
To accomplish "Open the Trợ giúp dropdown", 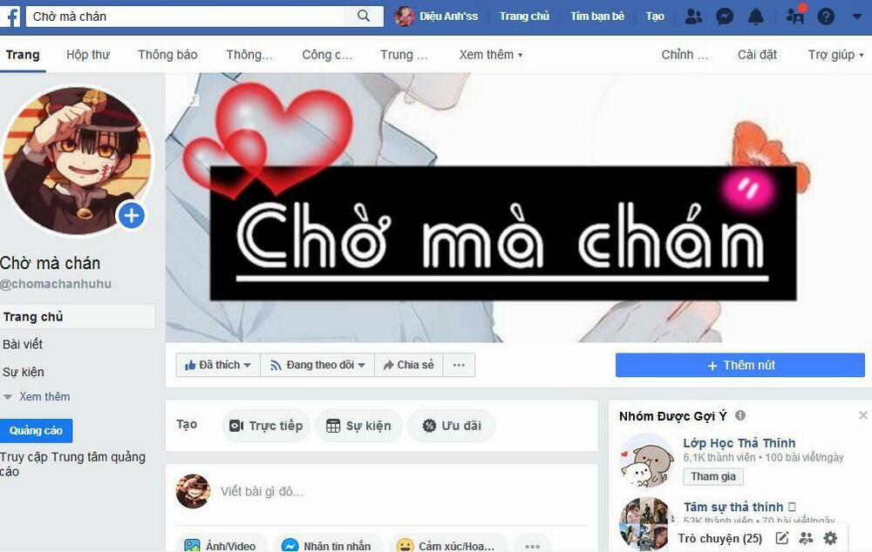I will click(x=835, y=55).
